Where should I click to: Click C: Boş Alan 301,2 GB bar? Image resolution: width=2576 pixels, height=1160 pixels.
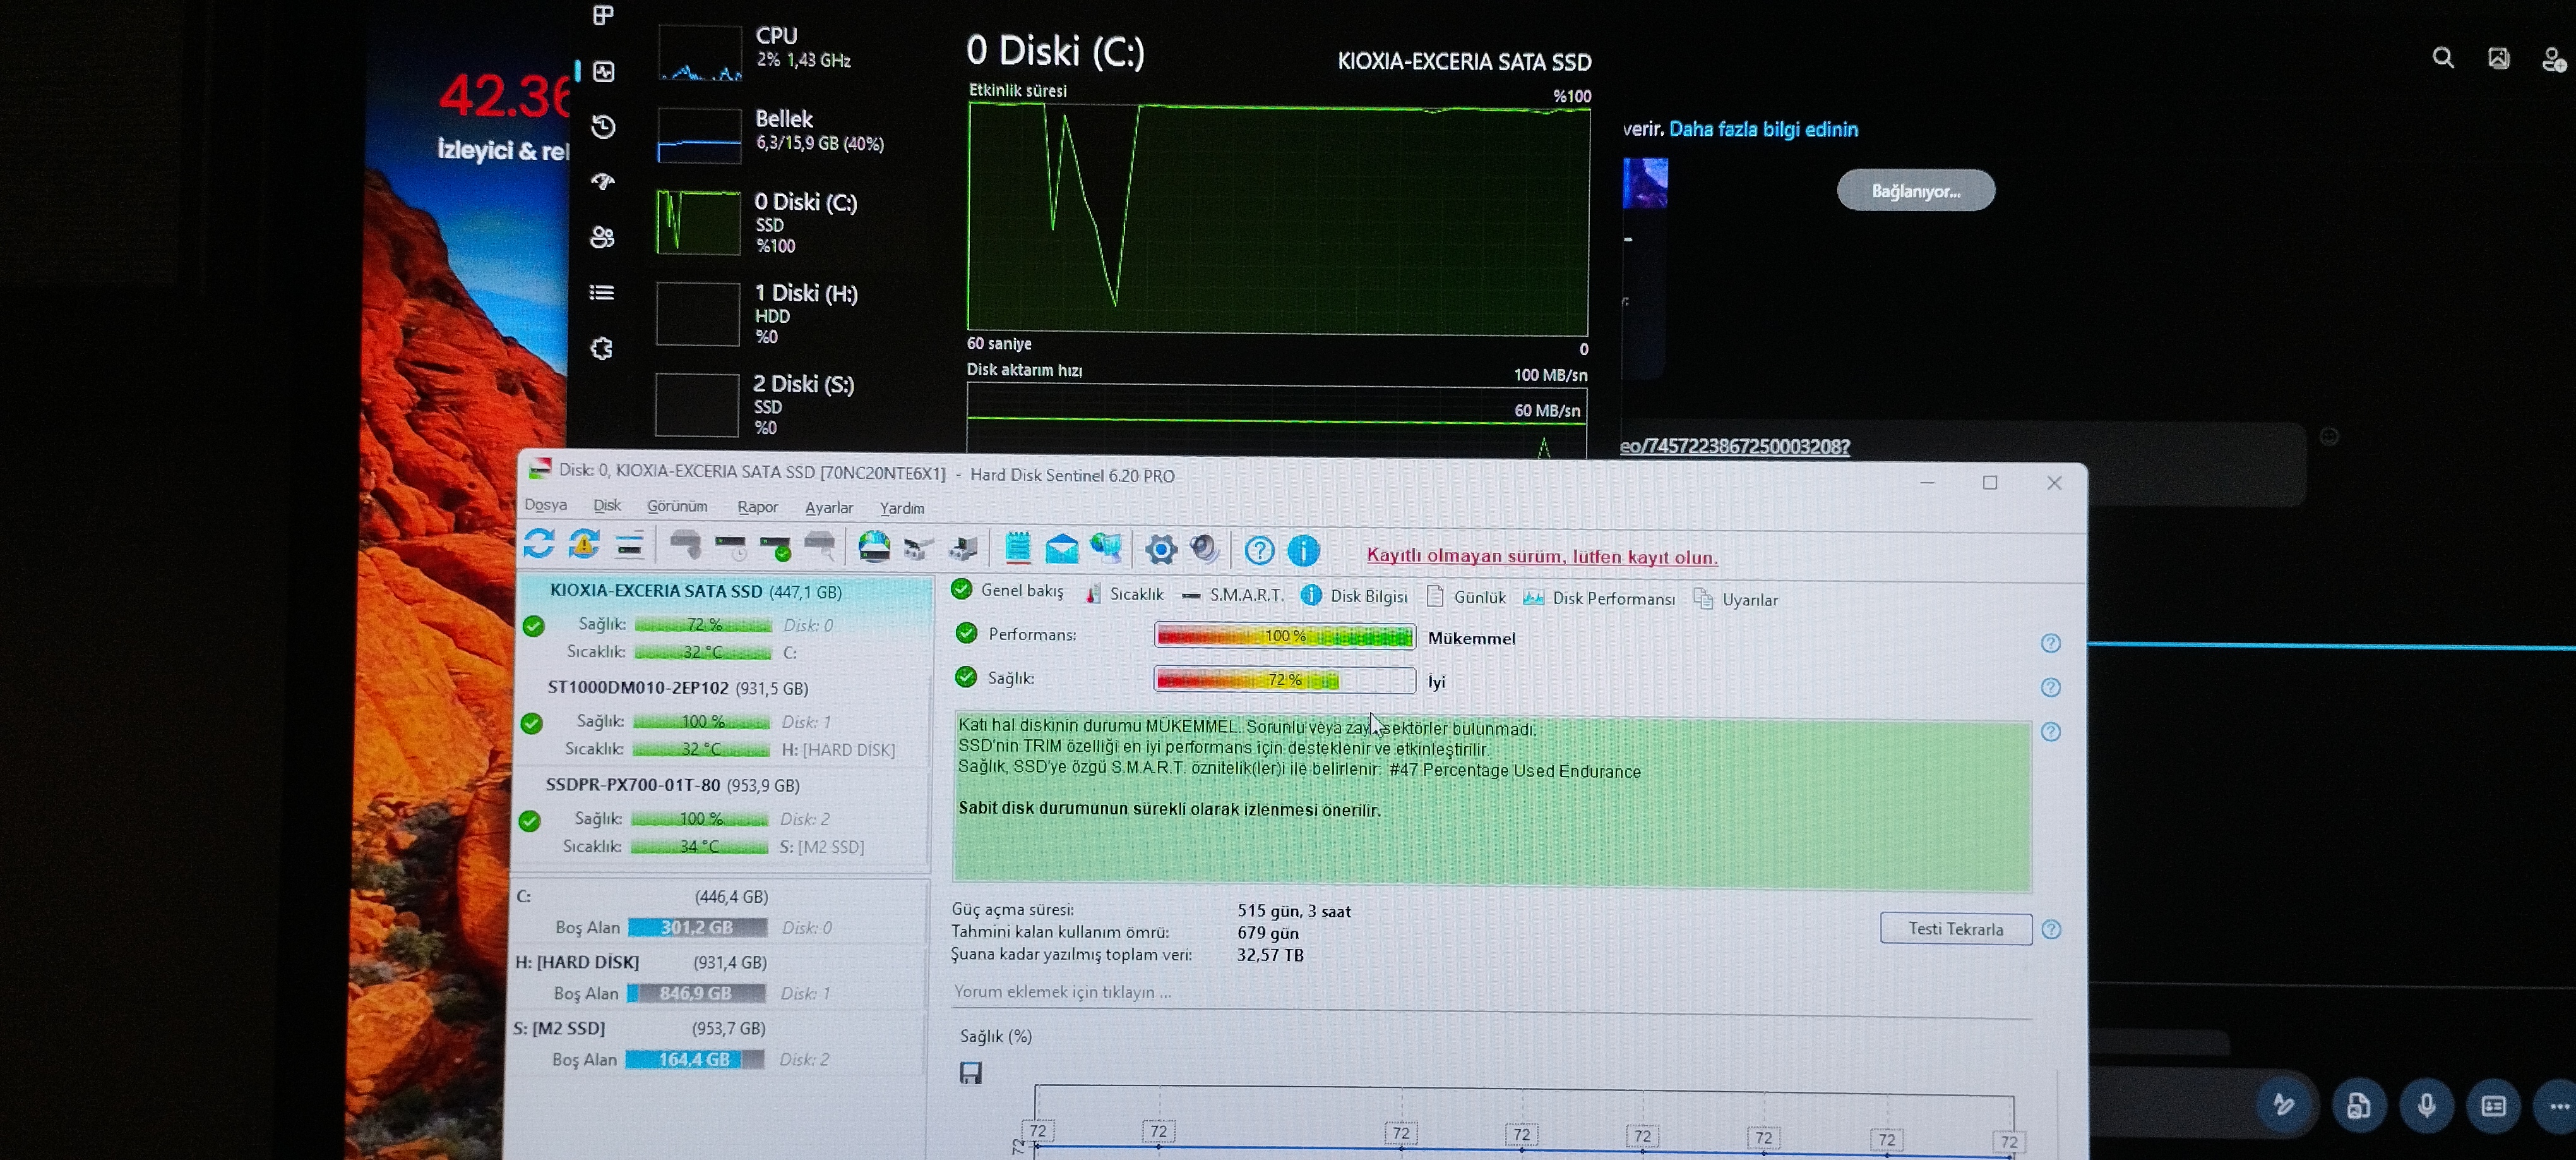[x=697, y=927]
